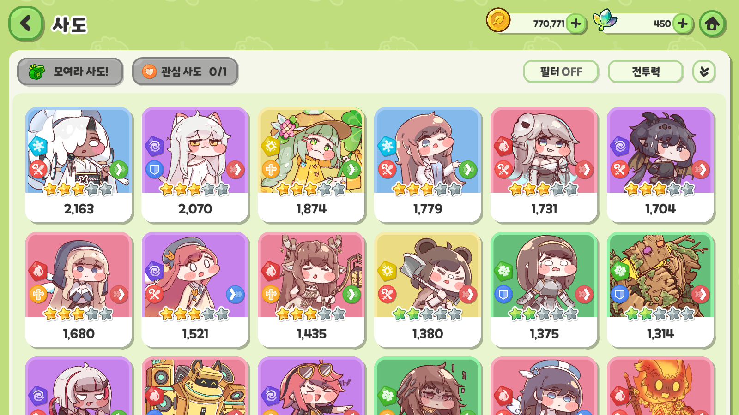Add gold coins with plus icon
The height and width of the screenshot is (415, 739).
point(576,24)
